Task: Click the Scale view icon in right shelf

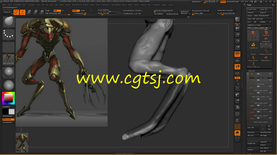Action: pos(237,101)
